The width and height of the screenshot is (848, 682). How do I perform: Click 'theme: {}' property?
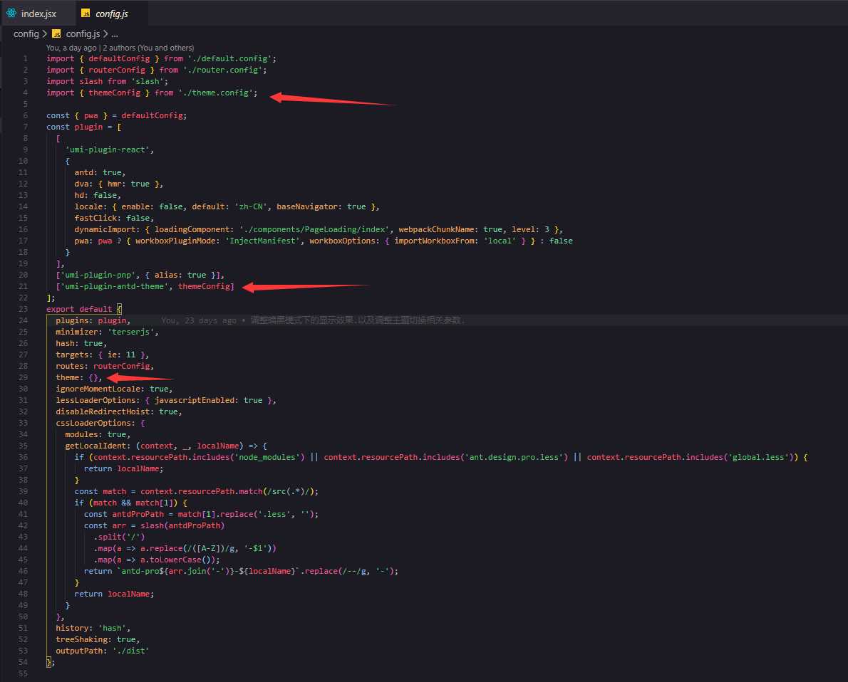[x=78, y=377]
